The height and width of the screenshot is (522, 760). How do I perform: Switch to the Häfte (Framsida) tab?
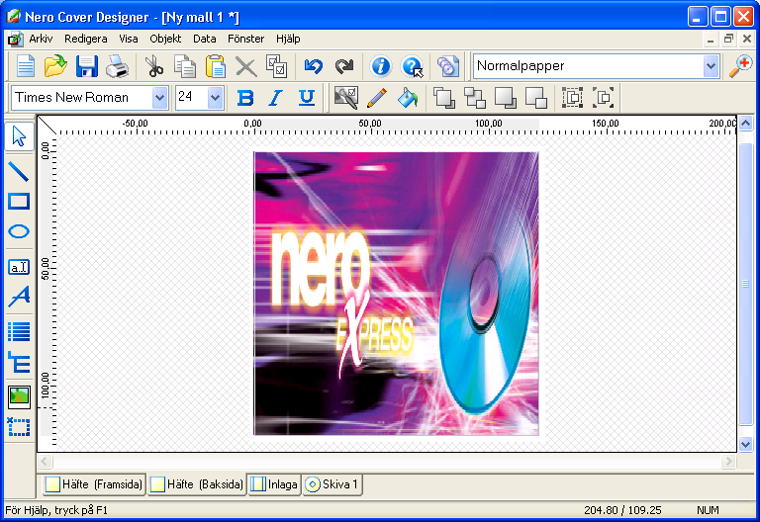95,484
